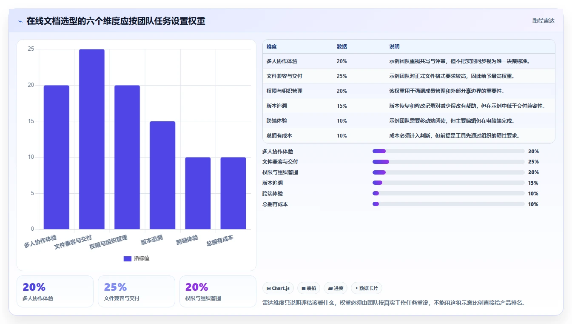Click the 版本追溯 bar in the chart

162,175
